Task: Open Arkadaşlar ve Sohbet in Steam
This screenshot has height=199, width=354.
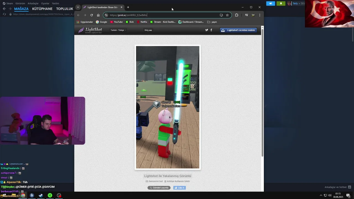Action: [338, 187]
